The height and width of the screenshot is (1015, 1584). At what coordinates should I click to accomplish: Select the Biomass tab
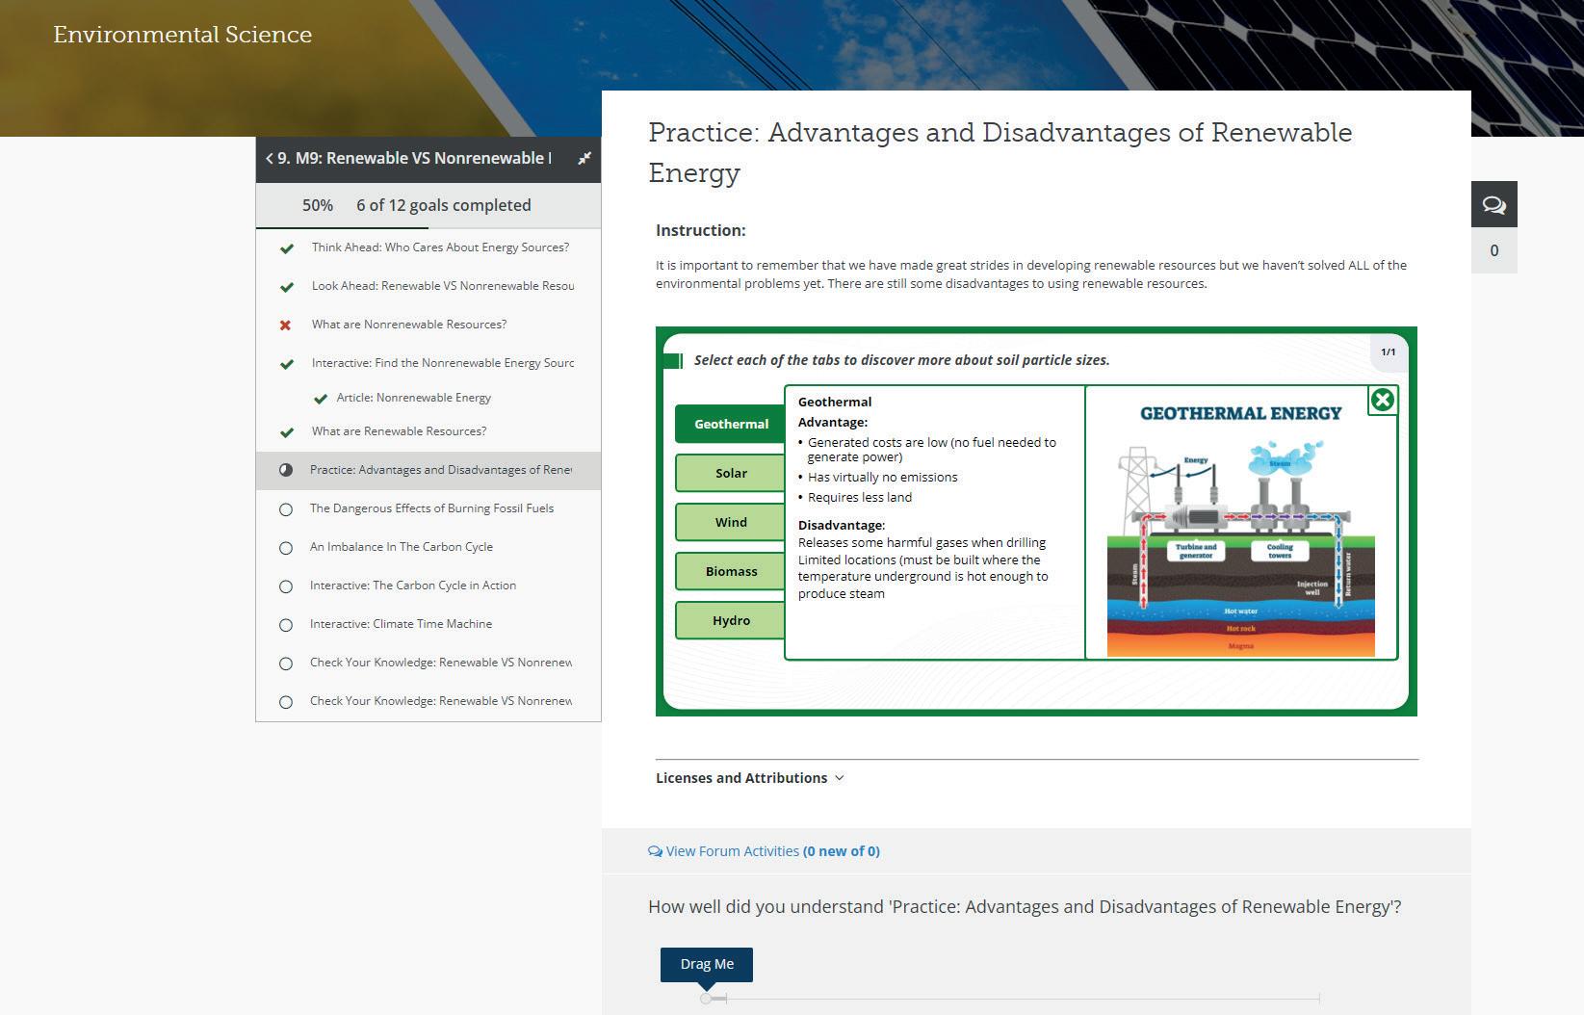(731, 571)
